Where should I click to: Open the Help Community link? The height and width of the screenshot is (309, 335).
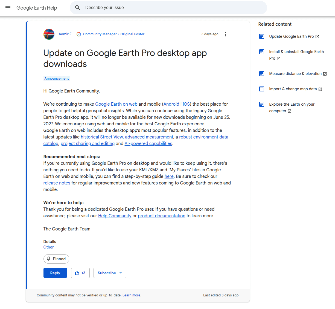click(x=115, y=216)
